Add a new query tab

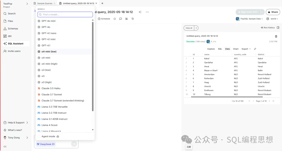click(x=102, y=3)
